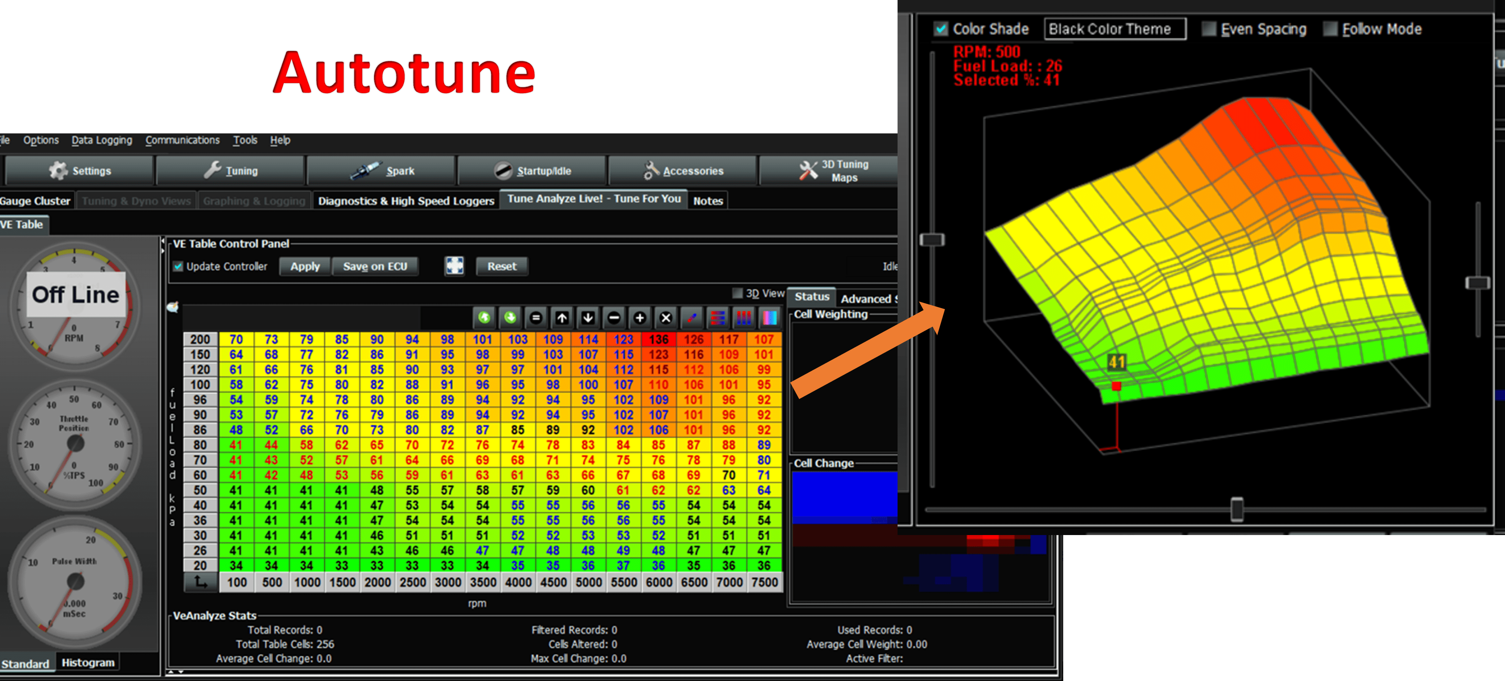
Task: Select the 100 rpm column header
Action: tap(237, 582)
